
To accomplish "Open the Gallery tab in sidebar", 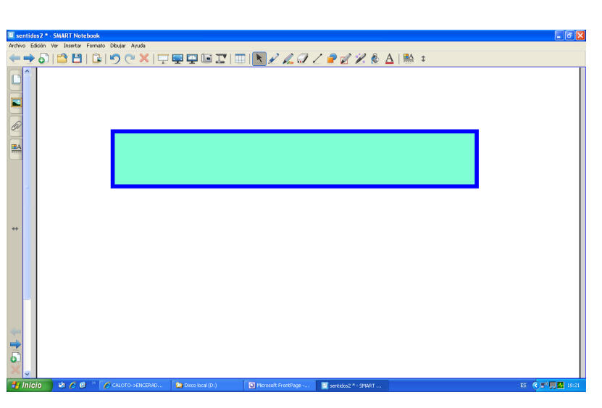I will (x=16, y=102).
